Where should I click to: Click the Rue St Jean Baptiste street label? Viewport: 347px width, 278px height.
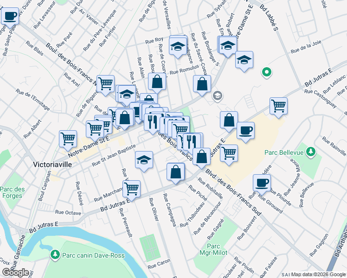click(114, 155)
